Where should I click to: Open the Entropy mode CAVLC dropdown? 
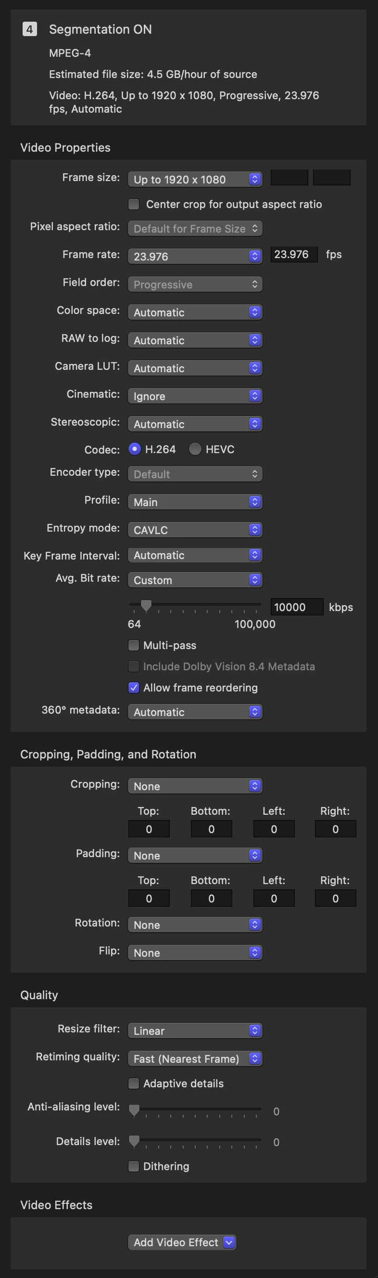click(x=195, y=529)
